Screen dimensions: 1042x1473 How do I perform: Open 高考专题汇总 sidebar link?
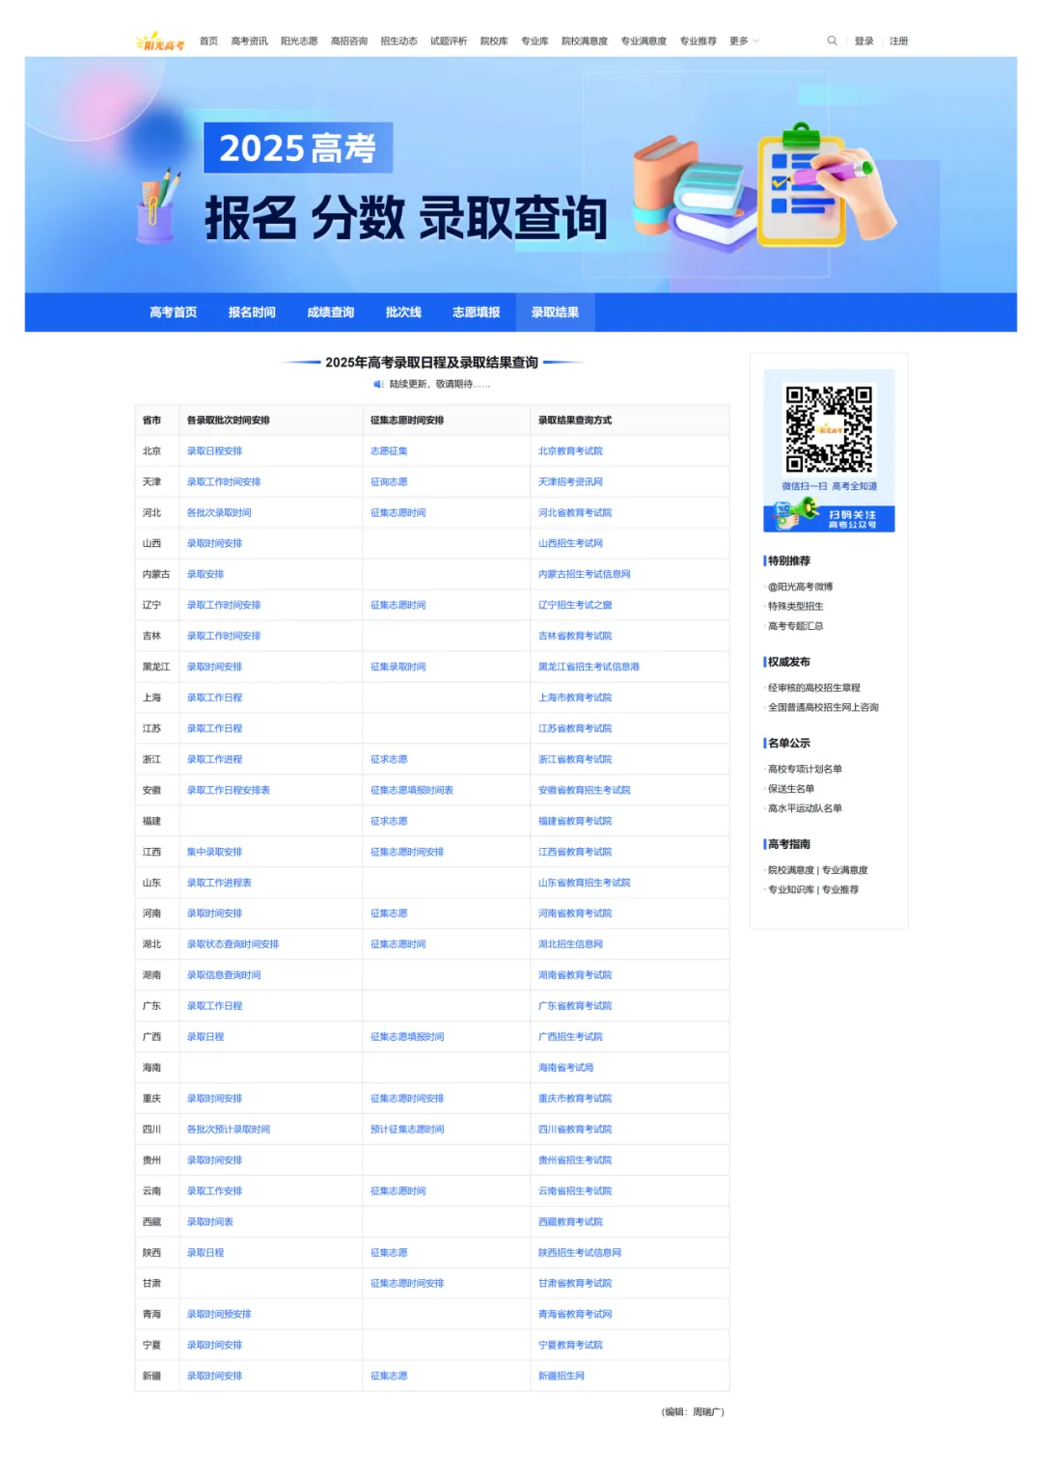click(795, 627)
